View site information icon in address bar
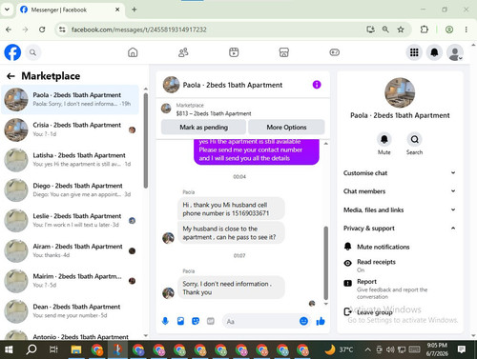 [x=62, y=30]
